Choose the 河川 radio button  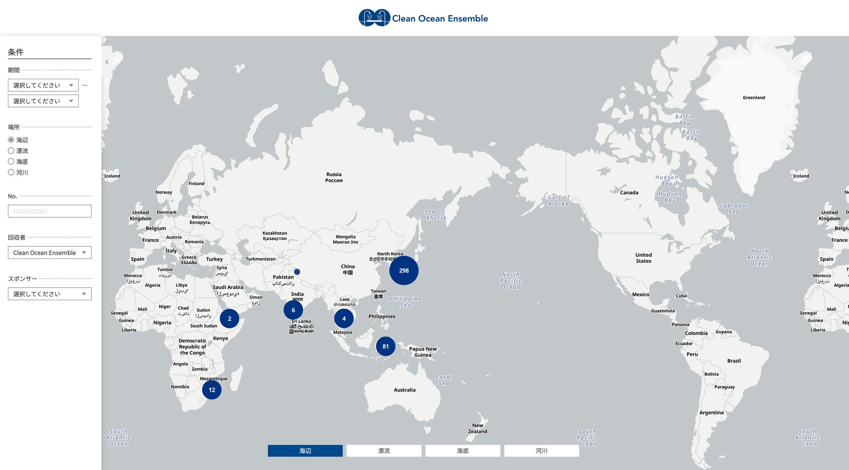pyautogui.click(x=11, y=172)
